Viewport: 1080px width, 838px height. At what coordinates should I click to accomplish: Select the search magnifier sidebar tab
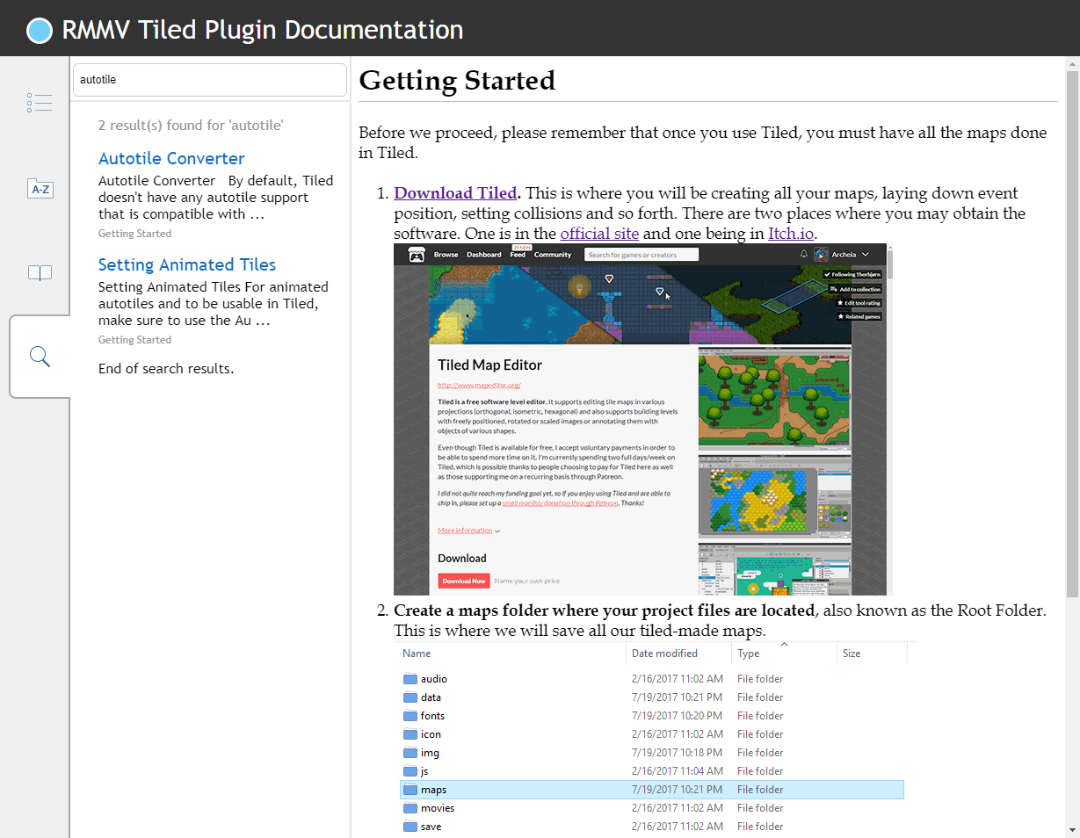coord(40,357)
